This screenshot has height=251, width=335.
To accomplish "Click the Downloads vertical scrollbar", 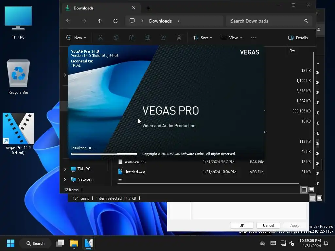I will (313, 111).
